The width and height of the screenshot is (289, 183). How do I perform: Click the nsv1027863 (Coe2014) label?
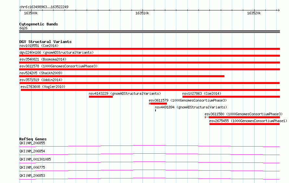point(202,93)
